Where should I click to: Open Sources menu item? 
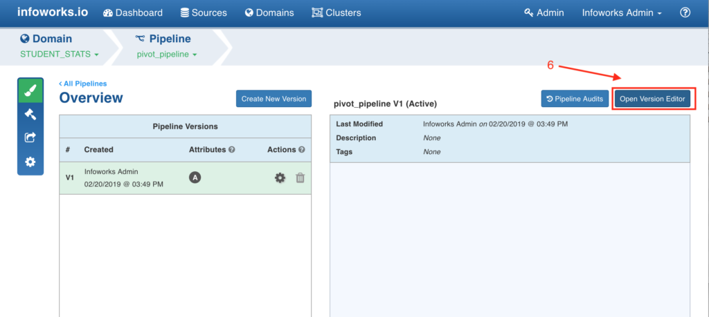pyautogui.click(x=204, y=12)
